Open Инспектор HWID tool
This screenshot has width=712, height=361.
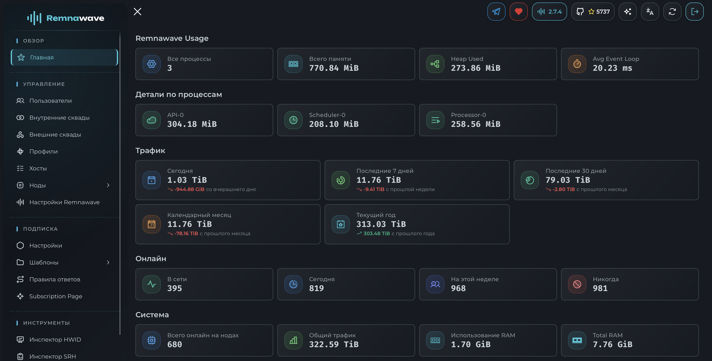pyautogui.click(x=65, y=340)
